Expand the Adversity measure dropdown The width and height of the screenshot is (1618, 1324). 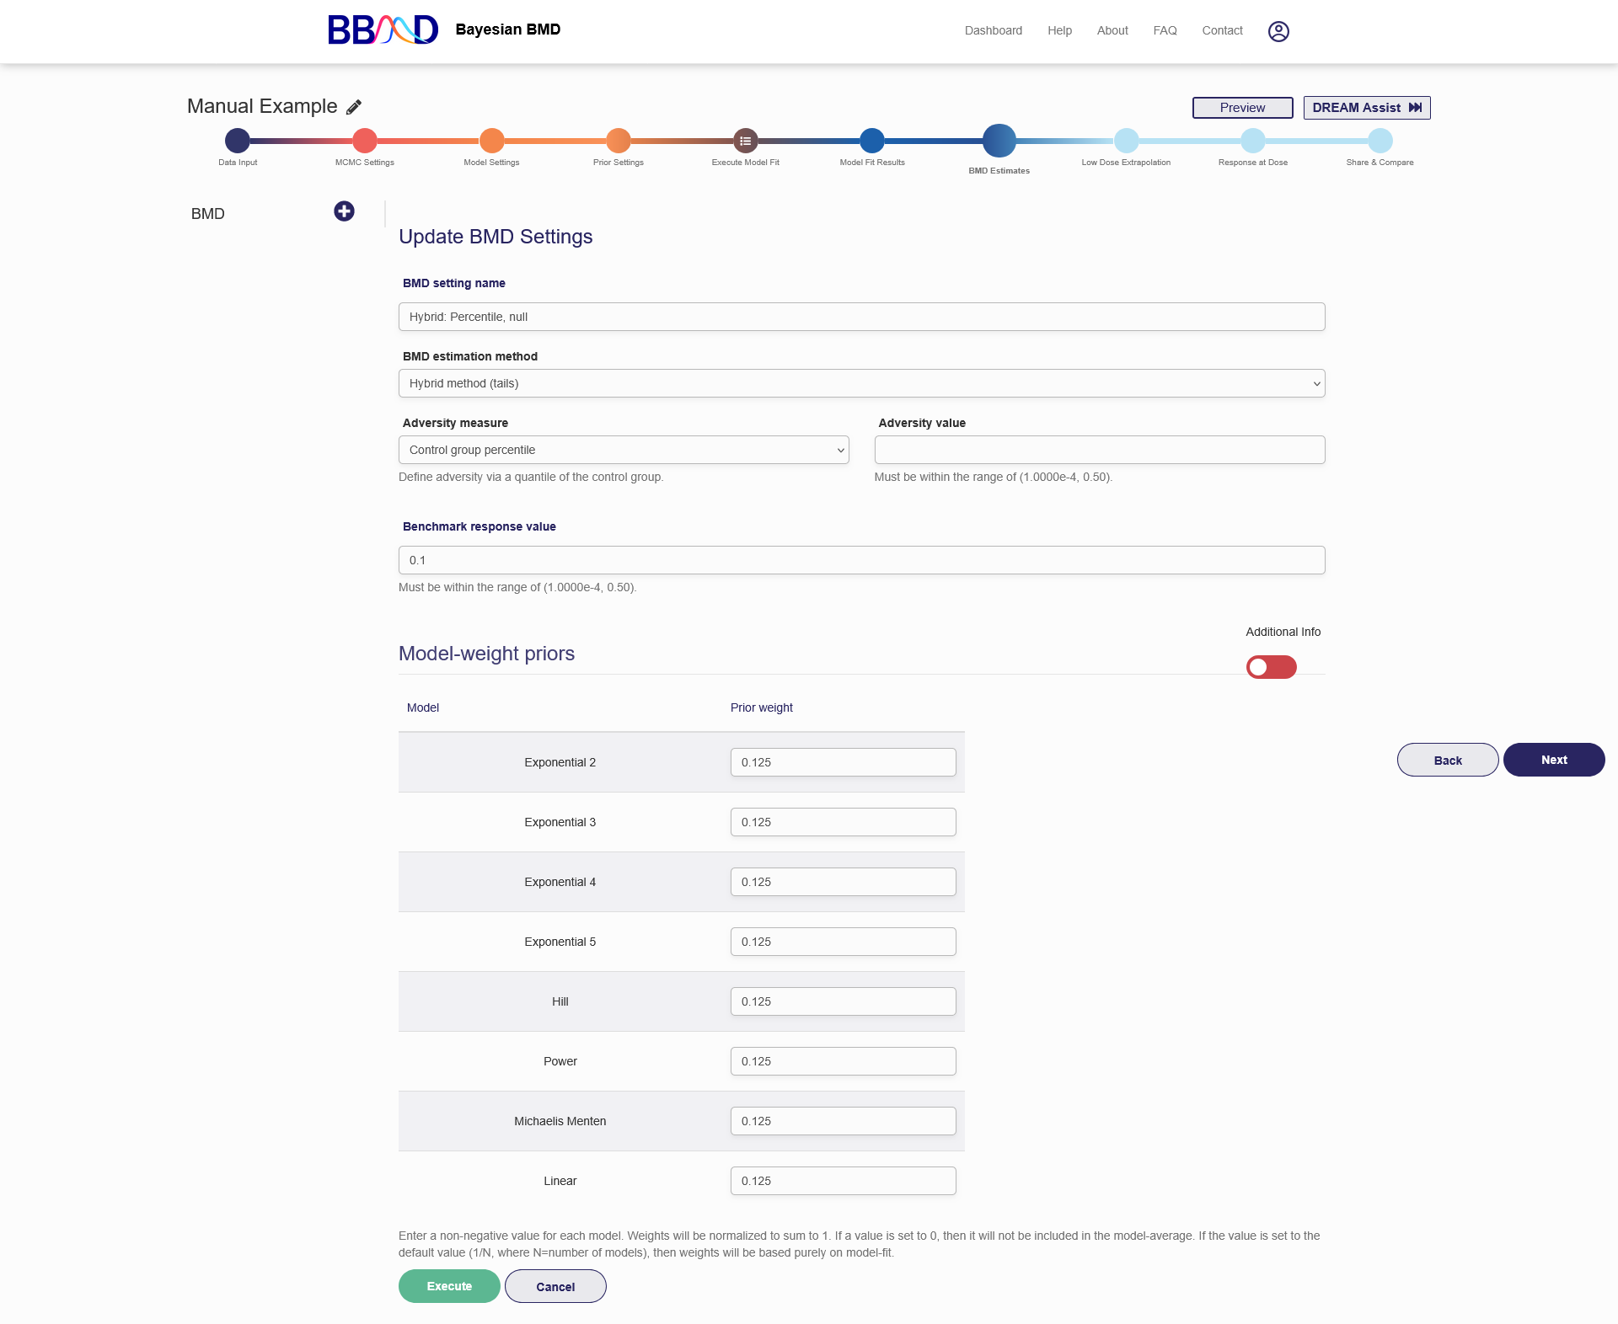click(x=624, y=450)
